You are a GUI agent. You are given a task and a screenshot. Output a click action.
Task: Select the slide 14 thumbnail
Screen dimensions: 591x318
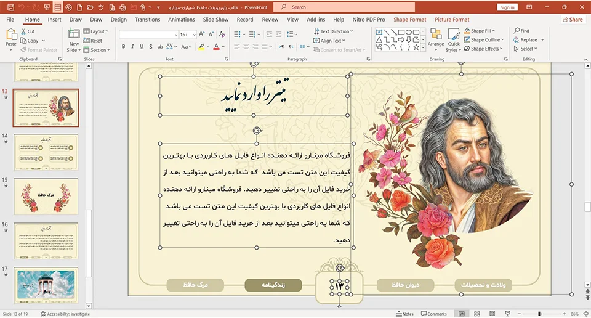[46, 152]
